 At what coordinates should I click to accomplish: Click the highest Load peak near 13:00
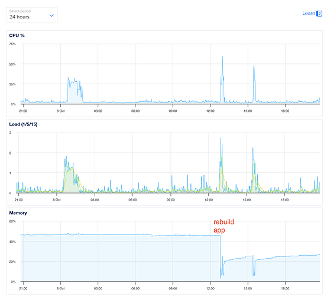click(221, 138)
